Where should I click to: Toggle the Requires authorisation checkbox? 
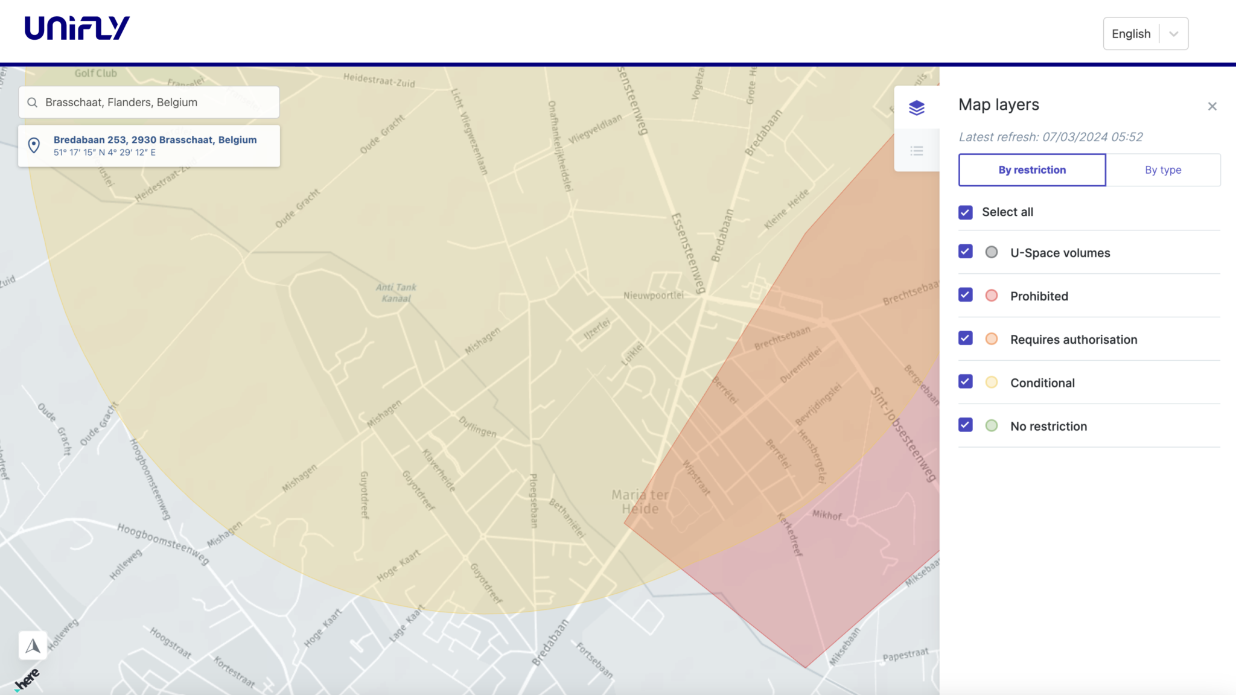(966, 338)
